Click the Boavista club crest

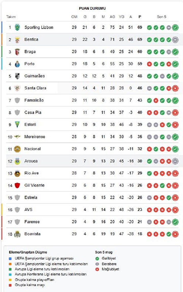click(x=17, y=234)
